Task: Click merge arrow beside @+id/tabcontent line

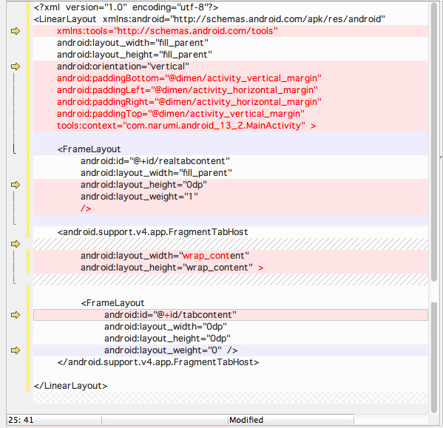Action: pyautogui.click(x=16, y=315)
